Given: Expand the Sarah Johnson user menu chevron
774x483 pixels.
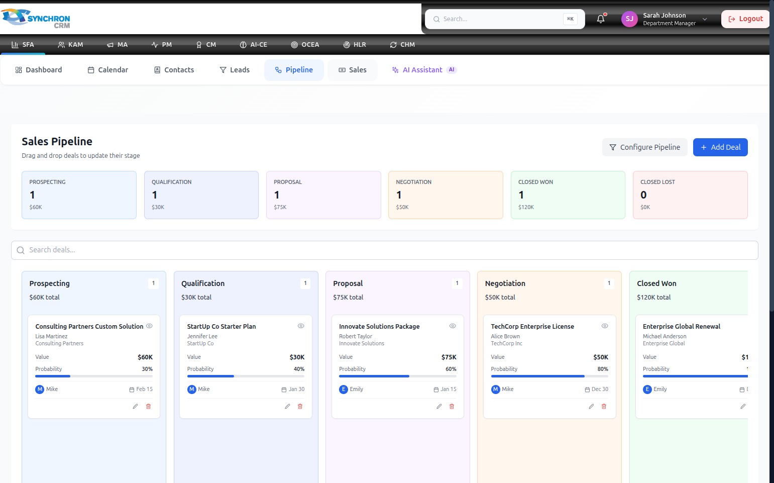Looking at the screenshot, I should 705,19.
